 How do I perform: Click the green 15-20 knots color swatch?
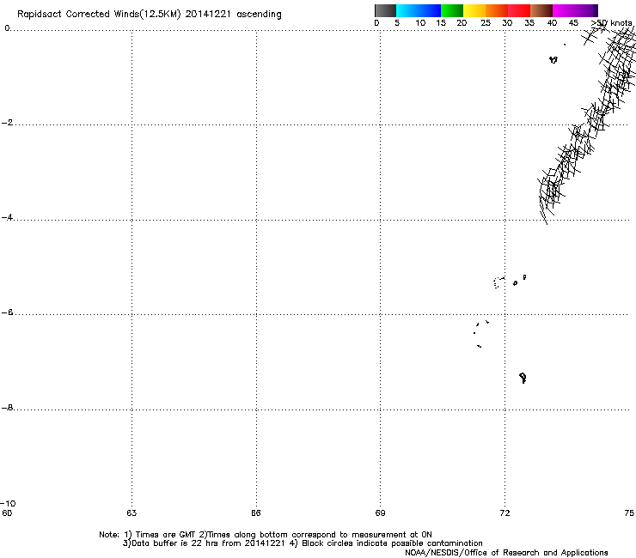(x=452, y=10)
